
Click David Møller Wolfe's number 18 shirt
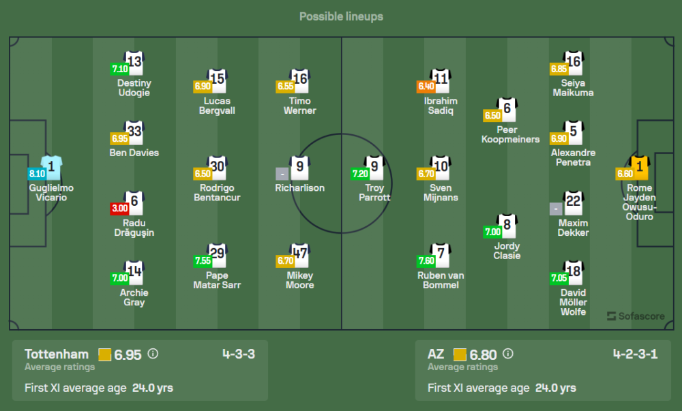point(573,271)
